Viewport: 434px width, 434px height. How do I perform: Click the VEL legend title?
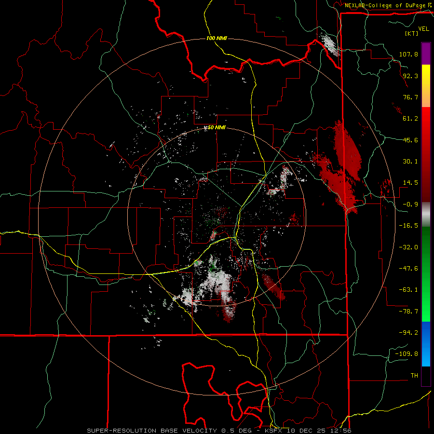coord(424,29)
